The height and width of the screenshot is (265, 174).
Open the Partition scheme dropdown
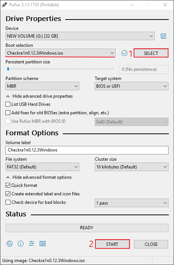click(x=42, y=86)
